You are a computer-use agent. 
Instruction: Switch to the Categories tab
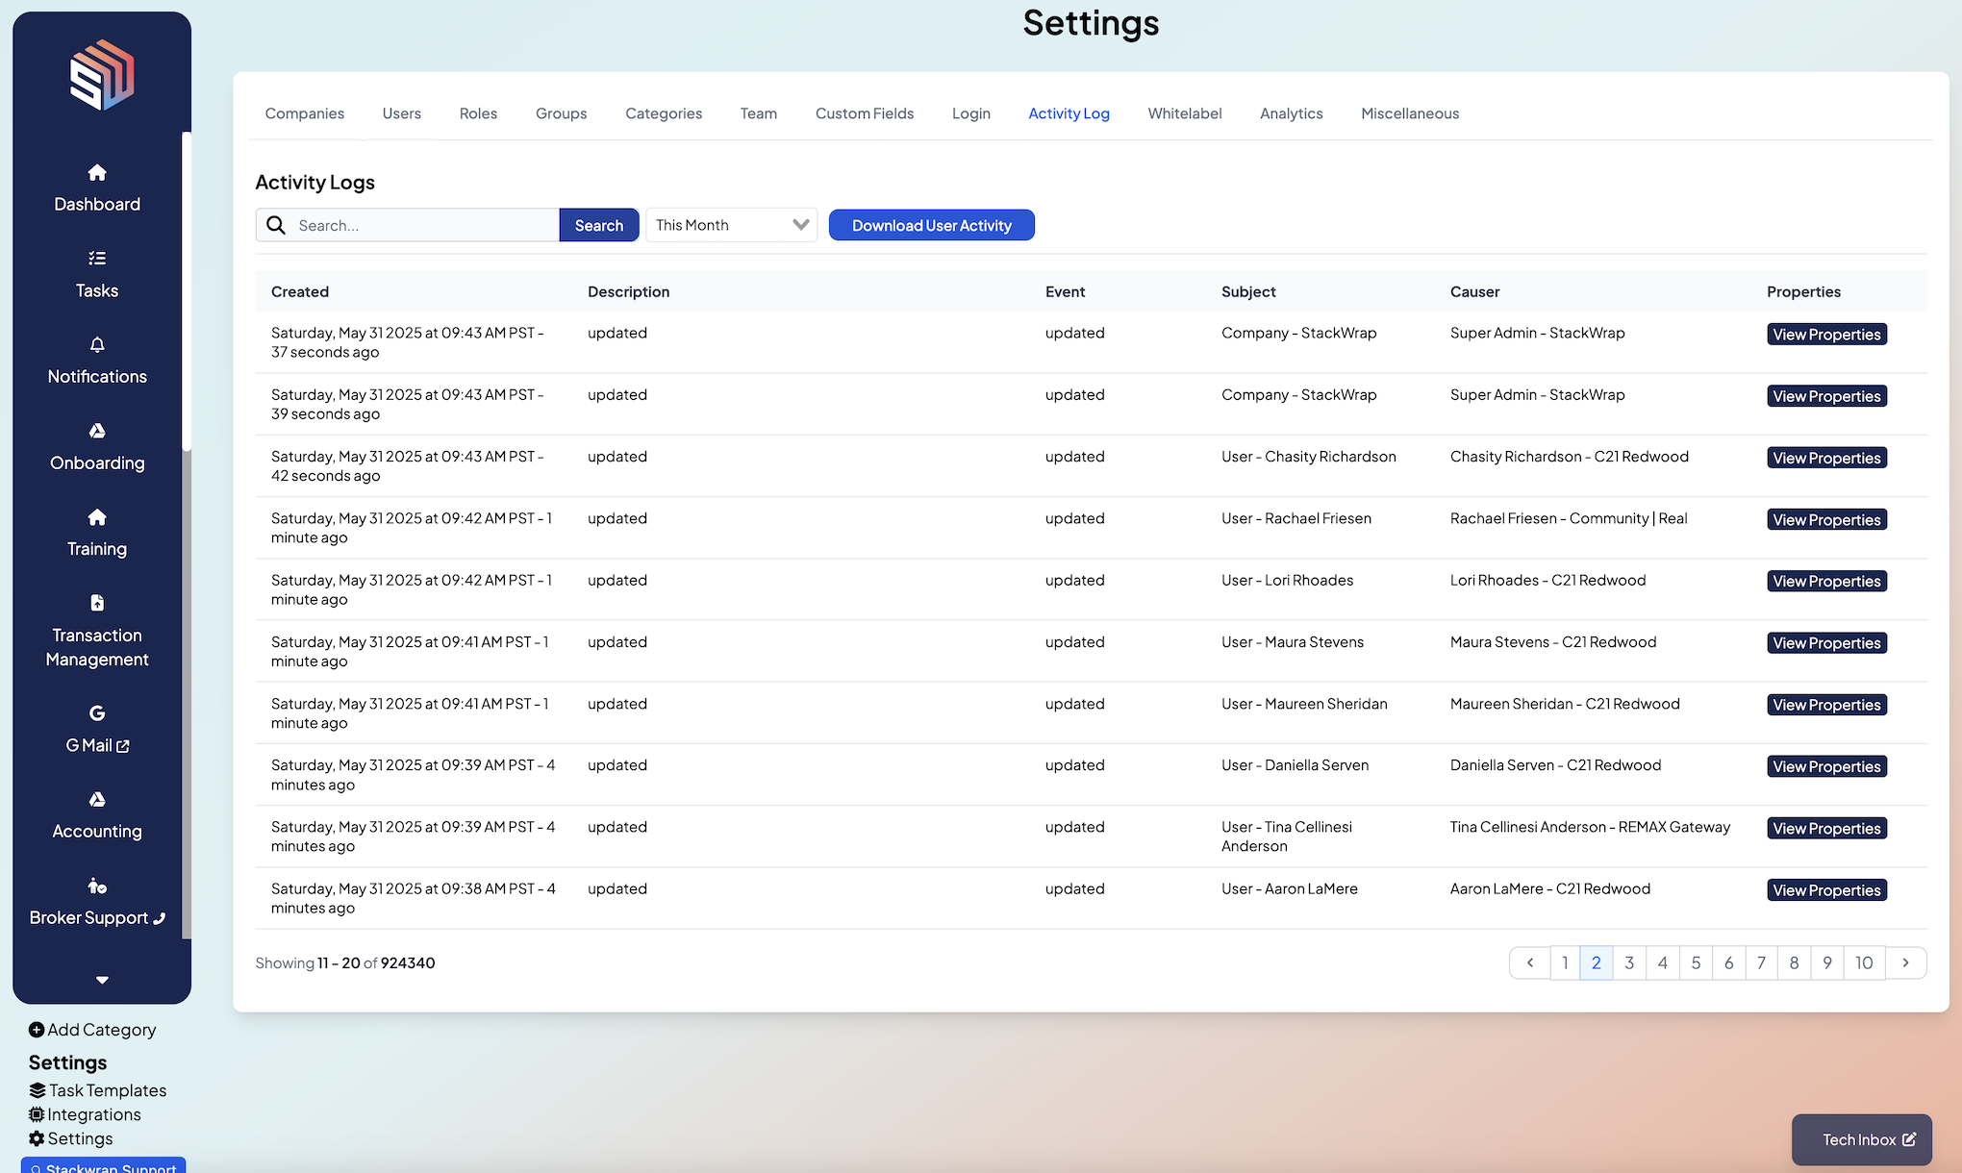[664, 113]
